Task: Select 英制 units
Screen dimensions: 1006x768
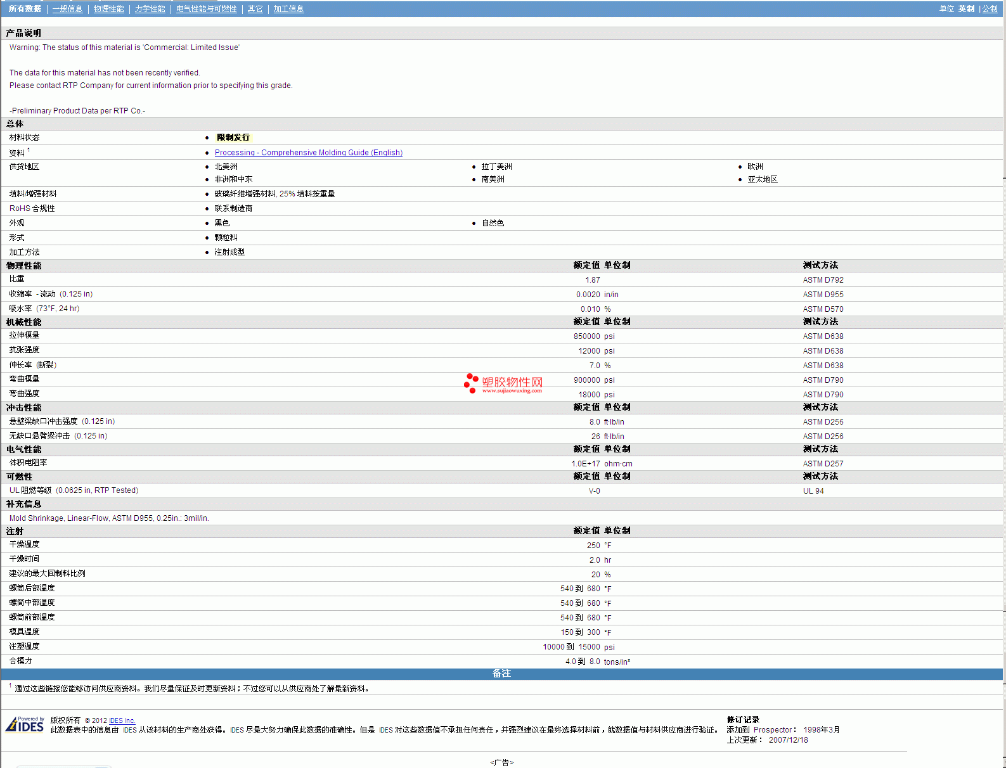Action: tap(966, 9)
